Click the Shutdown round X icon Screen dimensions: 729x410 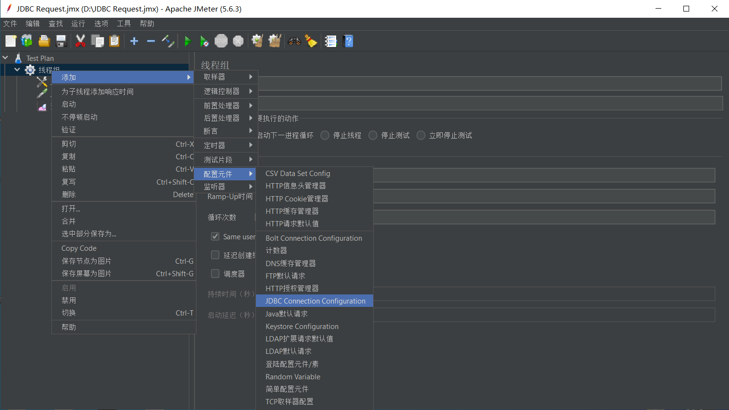point(238,41)
